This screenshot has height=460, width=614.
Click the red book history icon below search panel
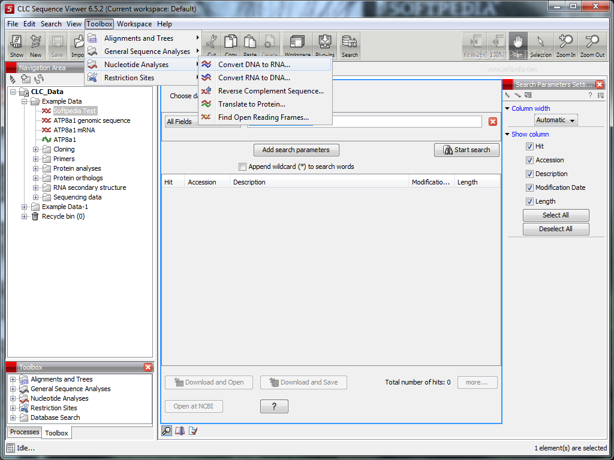click(180, 431)
